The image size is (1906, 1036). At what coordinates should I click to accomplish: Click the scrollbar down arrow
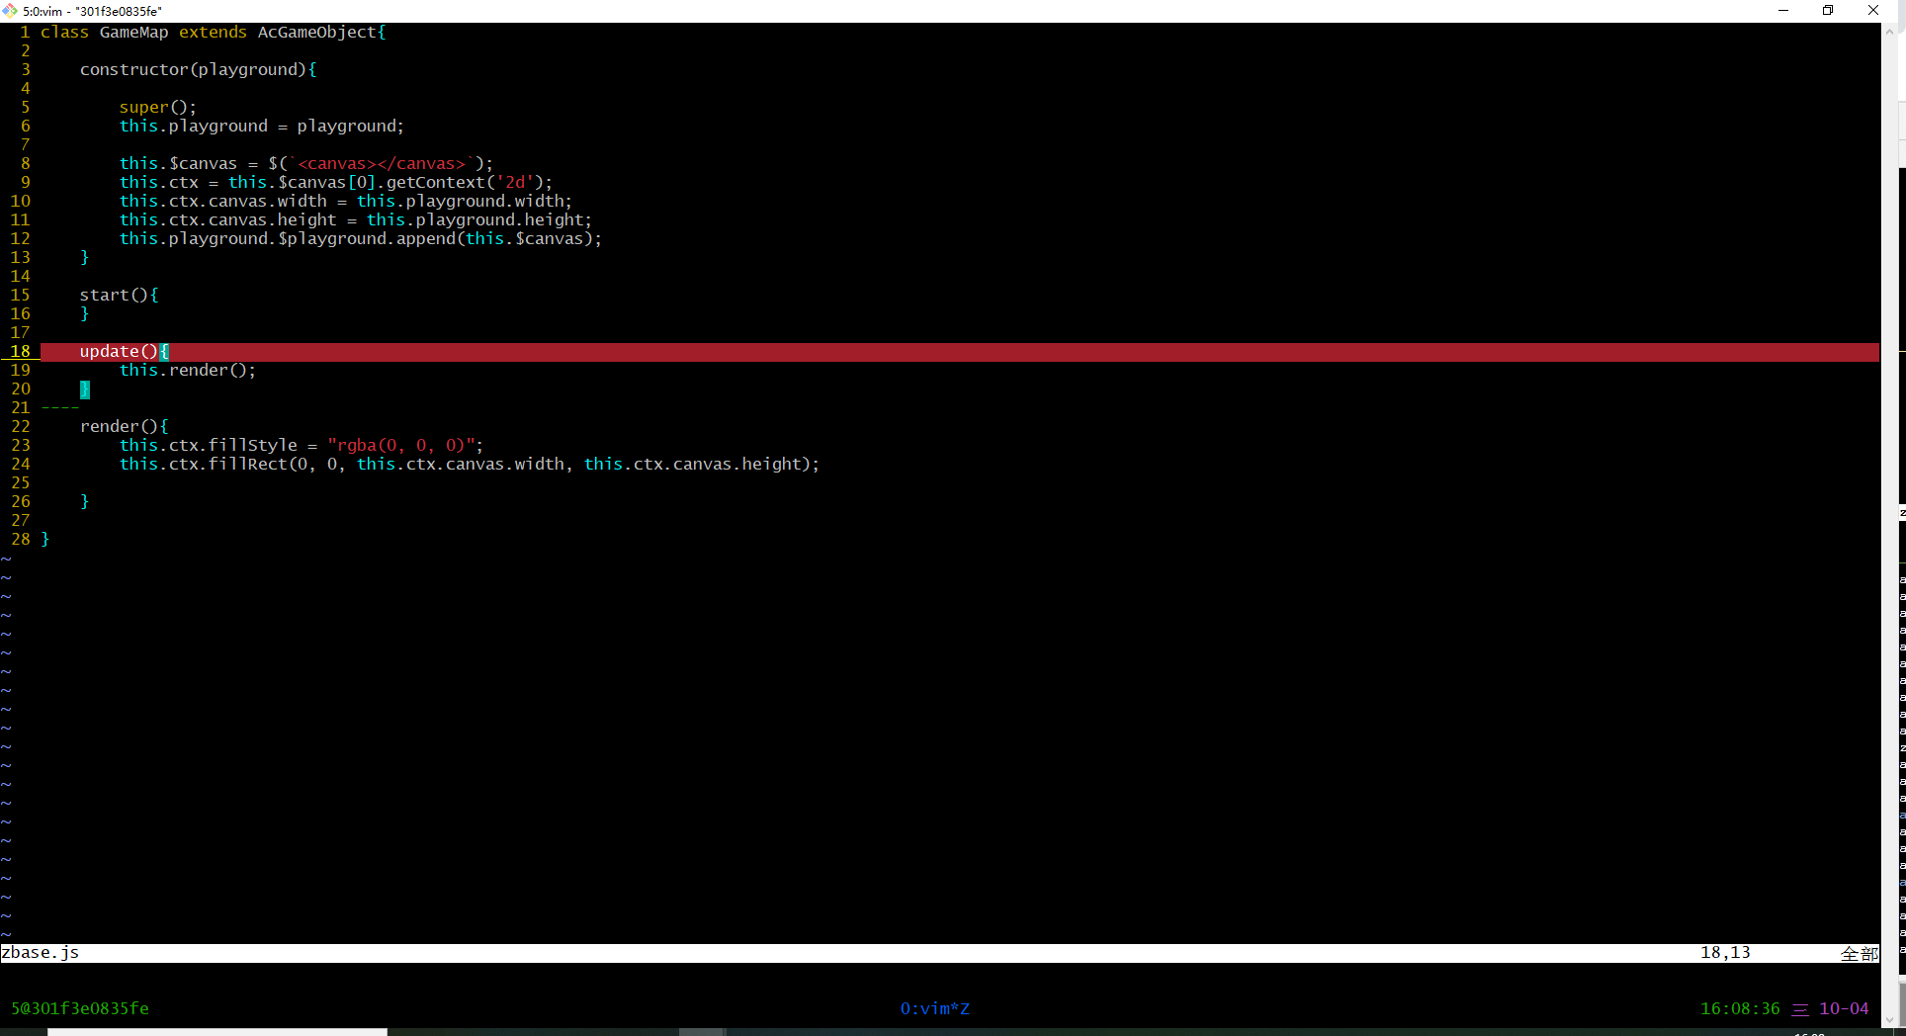(1889, 1019)
